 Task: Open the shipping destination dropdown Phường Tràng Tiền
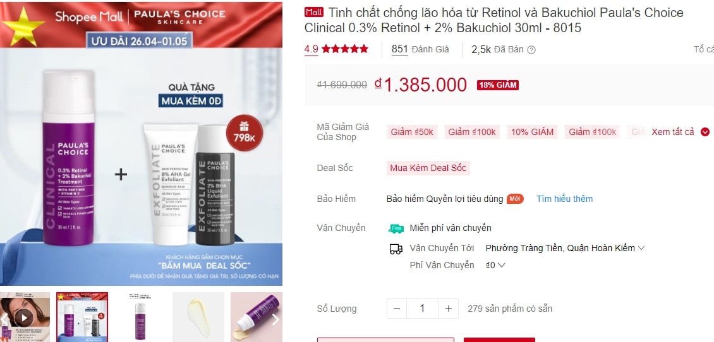(565, 249)
